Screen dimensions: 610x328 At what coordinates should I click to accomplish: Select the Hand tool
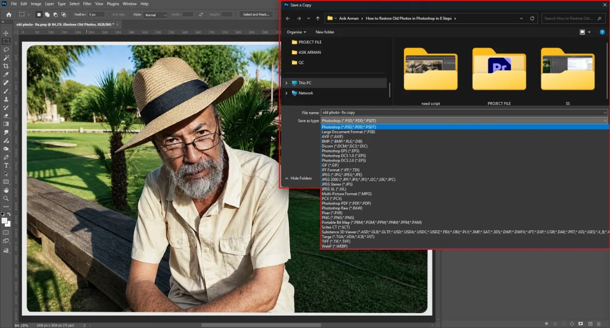coord(6,190)
